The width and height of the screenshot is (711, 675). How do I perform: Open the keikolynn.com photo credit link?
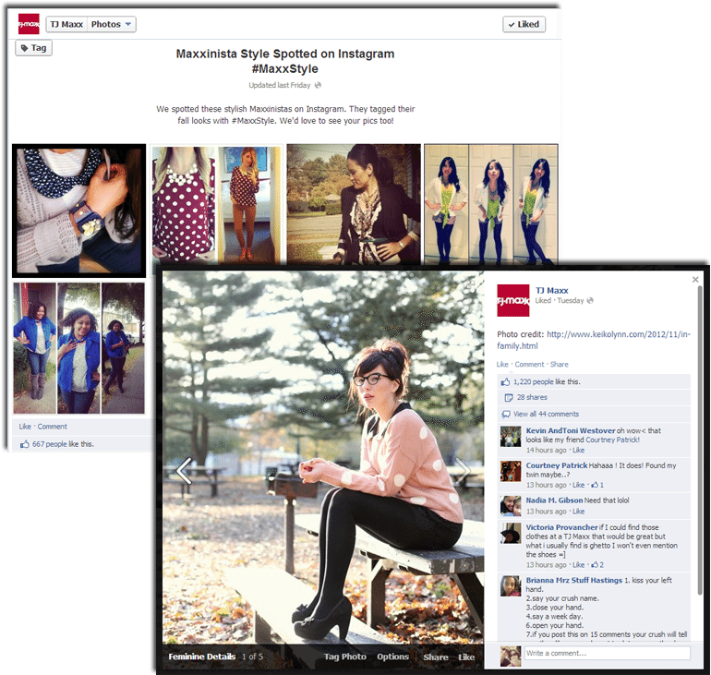coord(594,340)
